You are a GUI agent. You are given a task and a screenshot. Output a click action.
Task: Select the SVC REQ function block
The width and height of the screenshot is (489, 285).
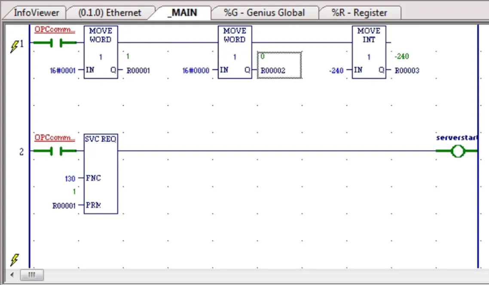coord(101,174)
